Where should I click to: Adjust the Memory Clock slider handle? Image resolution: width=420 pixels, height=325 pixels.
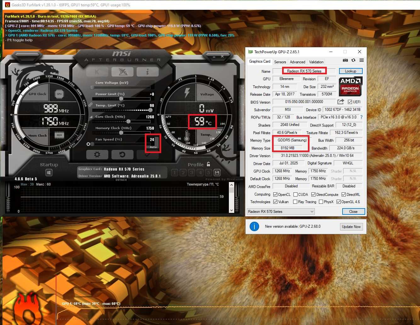(x=121, y=133)
